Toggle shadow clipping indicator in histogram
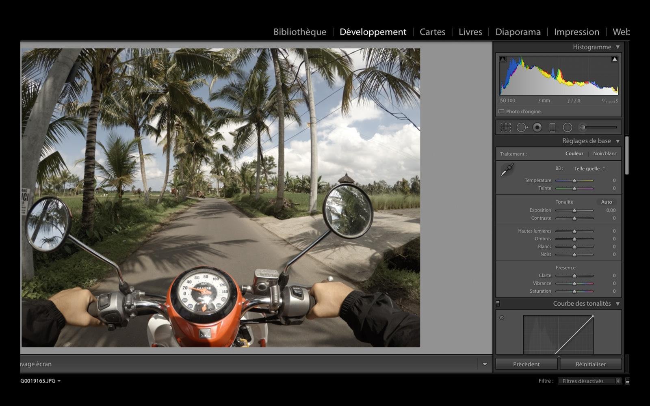Image resolution: width=650 pixels, height=406 pixels. (503, 59)
